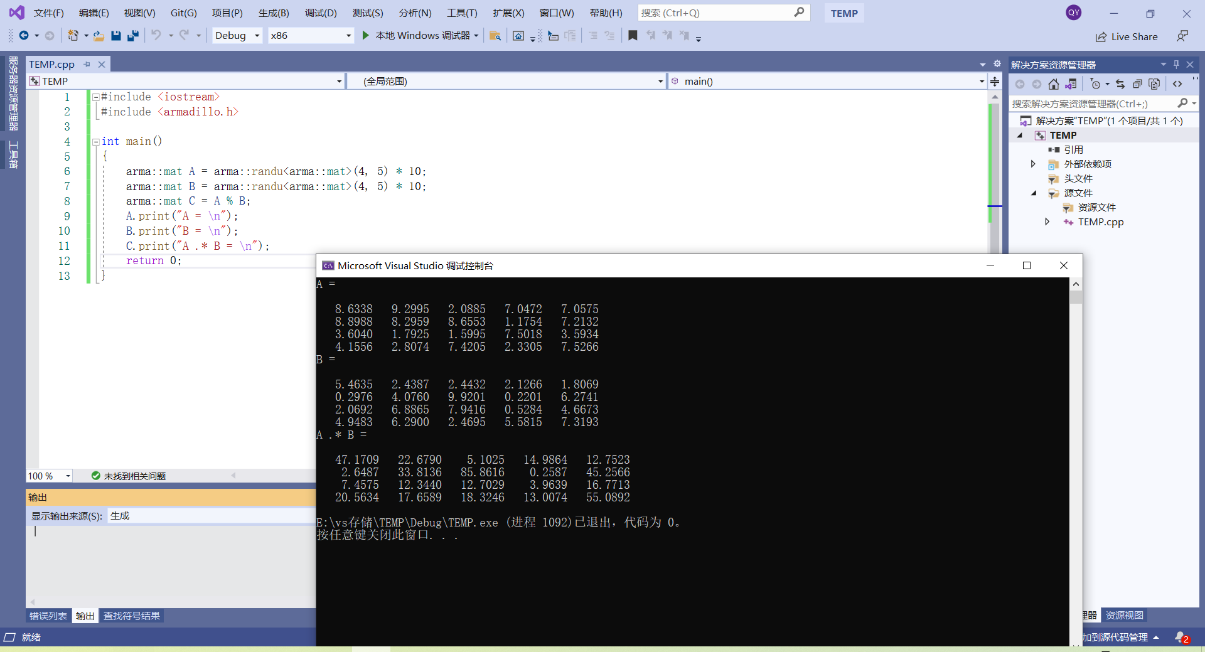The width and height of the screenshot is (1205, 652).
Task: Select the 引用 item in Solution Explorer
Action: (1073, 149)
